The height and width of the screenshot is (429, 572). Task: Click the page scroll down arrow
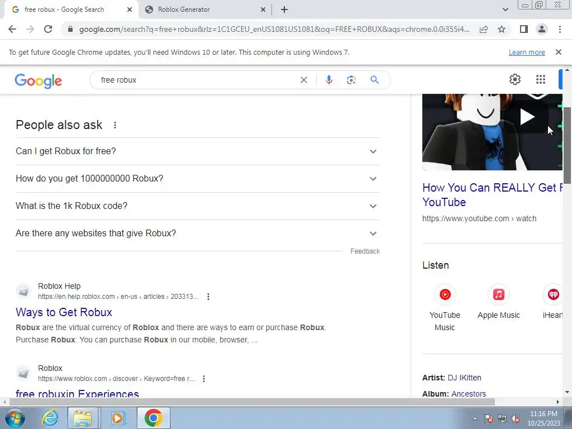click(x=567, y=393)
